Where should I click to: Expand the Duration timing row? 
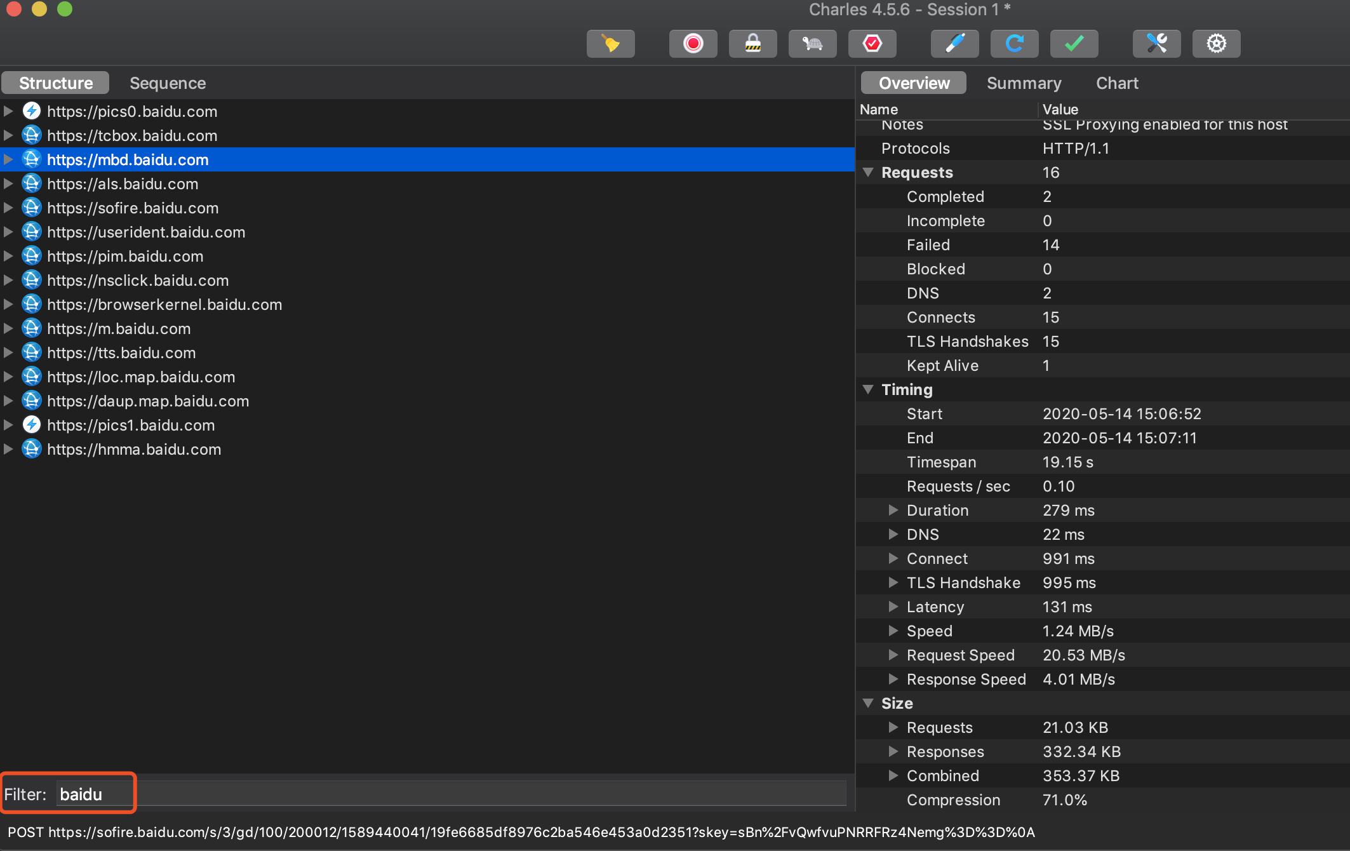tap(893, 510)
